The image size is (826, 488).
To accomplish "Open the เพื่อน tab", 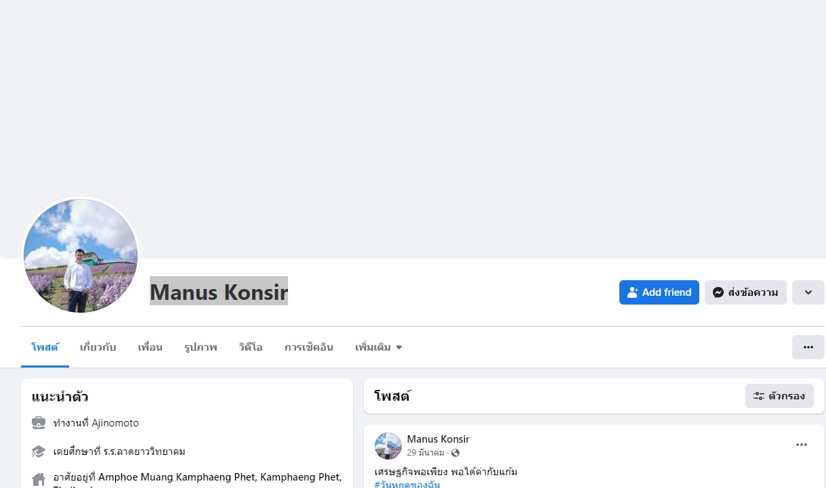I will [150, 347].
